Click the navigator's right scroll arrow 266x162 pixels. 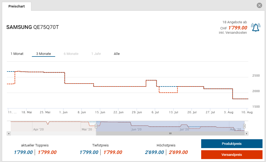[x=246, y=133]
